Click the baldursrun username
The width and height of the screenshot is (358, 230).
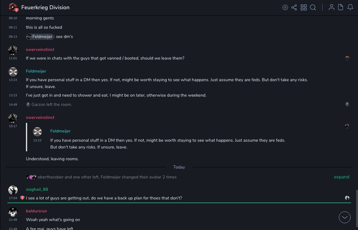tap(36, 211)
